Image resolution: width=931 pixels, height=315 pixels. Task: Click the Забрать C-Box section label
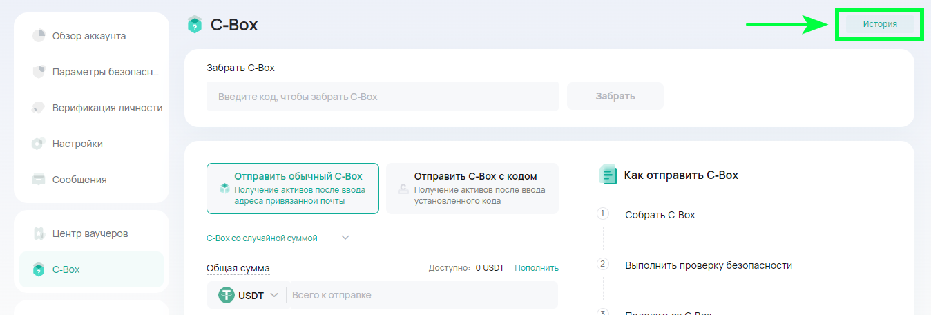pyautogui.click(x=240, y=68)
